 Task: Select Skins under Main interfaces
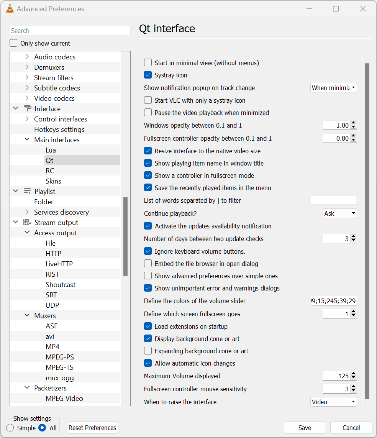53,181
